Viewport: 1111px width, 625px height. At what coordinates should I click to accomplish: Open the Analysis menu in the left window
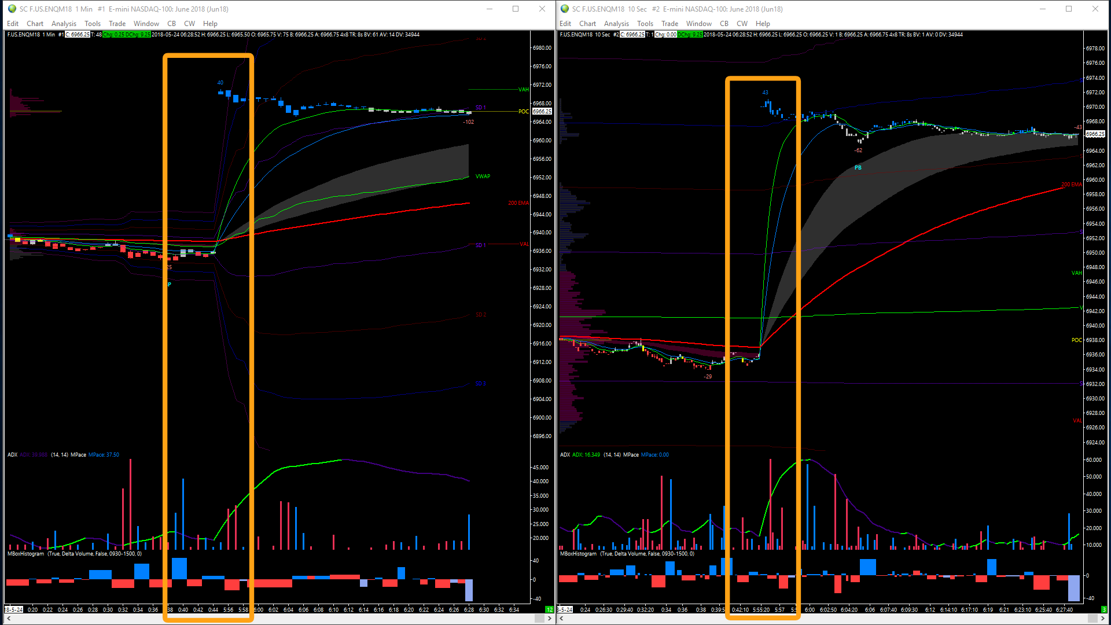tap(64, 24)
